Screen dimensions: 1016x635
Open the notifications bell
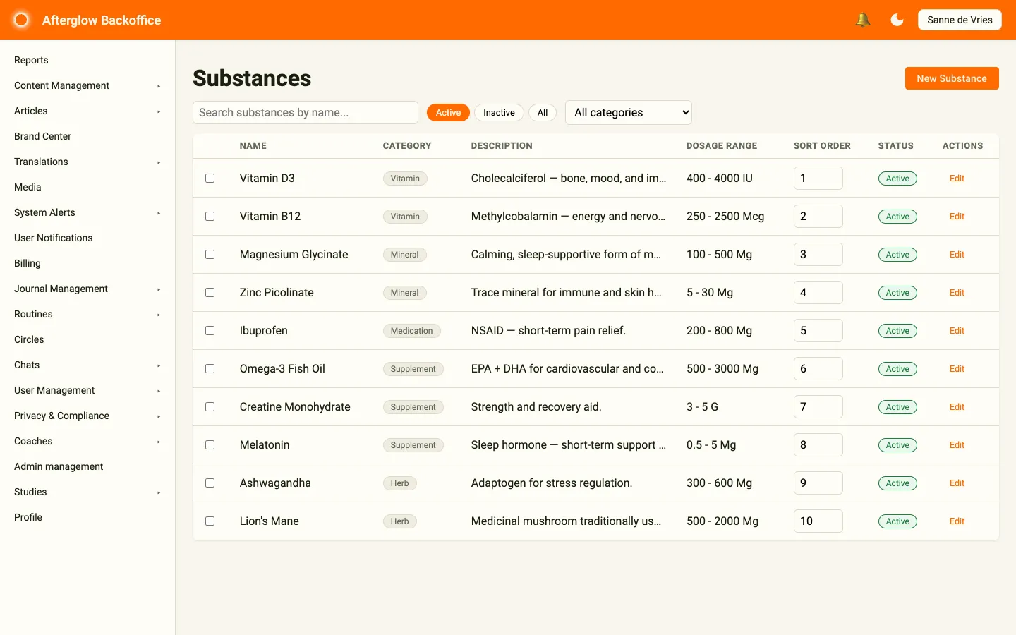coord(862,20)
